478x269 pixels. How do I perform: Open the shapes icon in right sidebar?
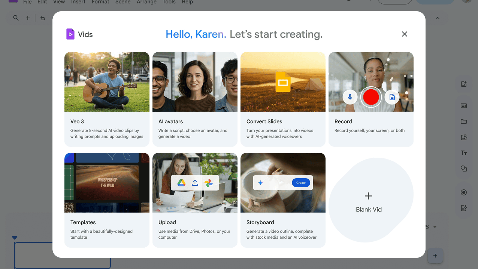click(x=464, y=168)
